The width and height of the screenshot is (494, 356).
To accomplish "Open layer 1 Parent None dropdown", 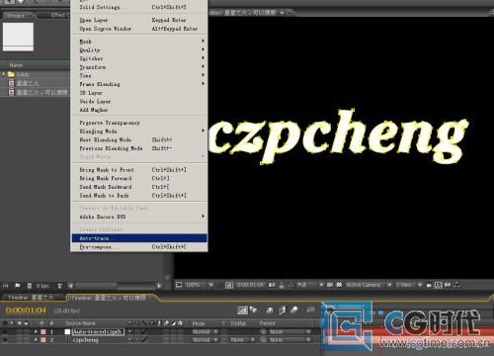I will (x=289, y=331).
